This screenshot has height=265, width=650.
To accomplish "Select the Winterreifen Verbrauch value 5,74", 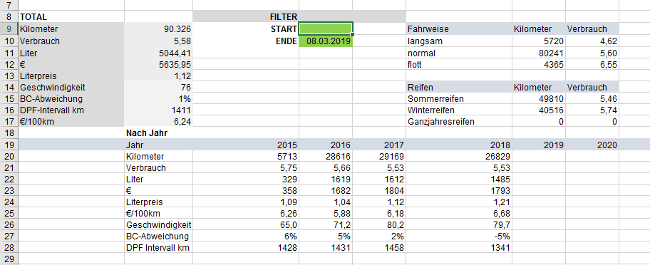I will [592, 110].
